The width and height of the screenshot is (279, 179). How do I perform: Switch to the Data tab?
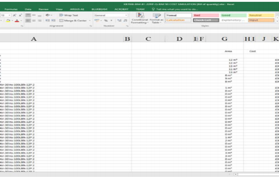[28, 9]
